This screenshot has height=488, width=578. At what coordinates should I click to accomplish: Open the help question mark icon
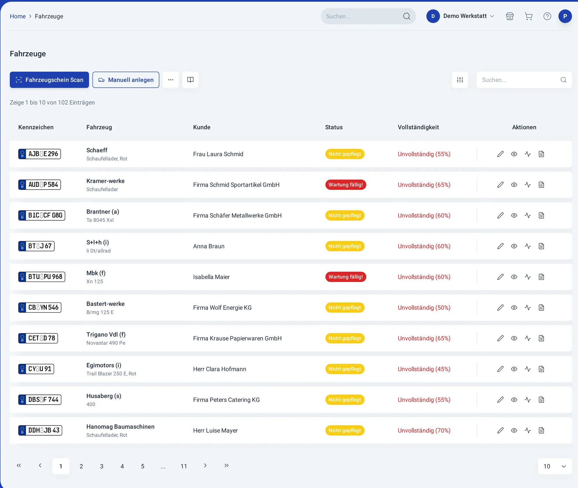(547, 16)
